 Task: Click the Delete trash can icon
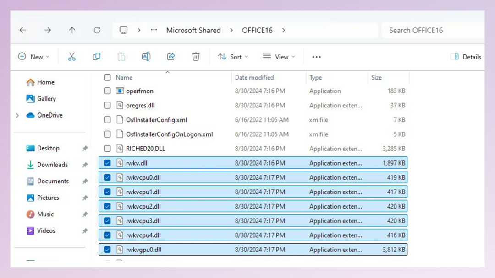pos(196,57)
